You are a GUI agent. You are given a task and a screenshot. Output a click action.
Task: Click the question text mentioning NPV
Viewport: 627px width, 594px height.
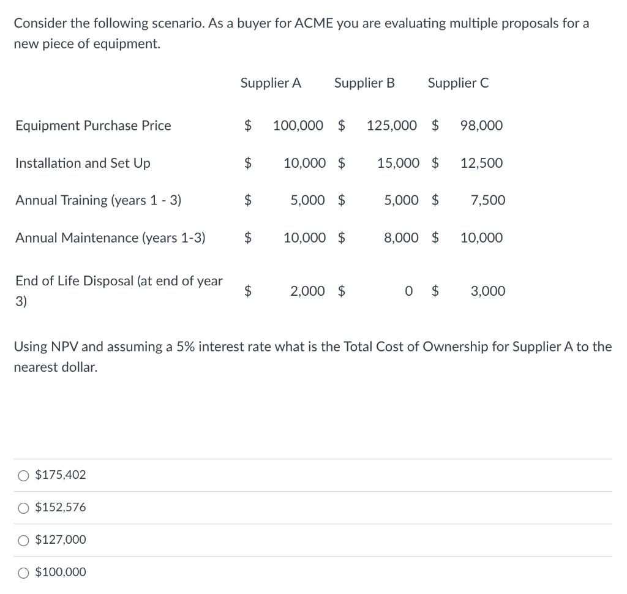313,356
